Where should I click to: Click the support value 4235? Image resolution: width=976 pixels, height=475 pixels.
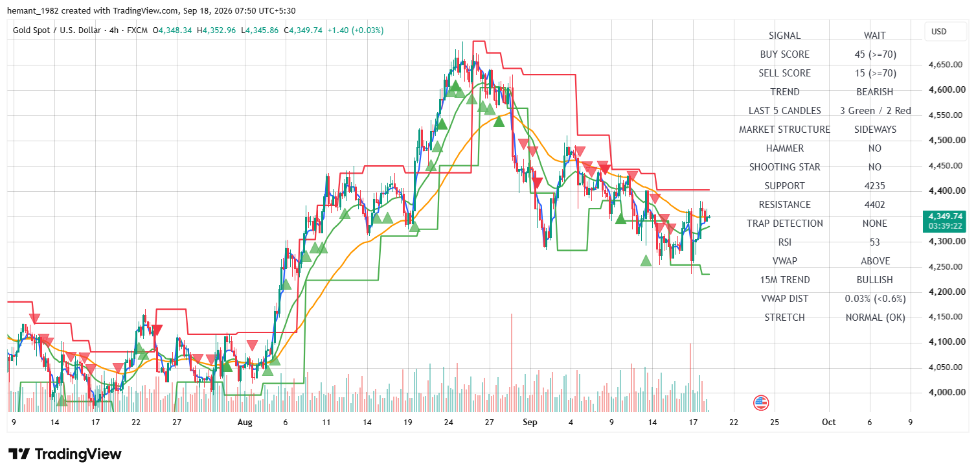pos(875,186)
